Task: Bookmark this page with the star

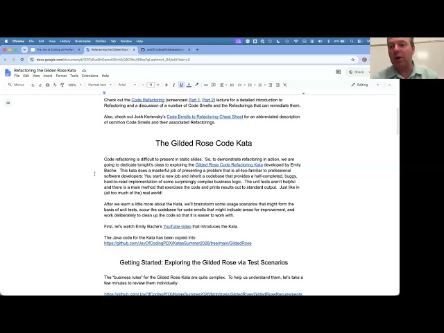Action: (x=352, y=60)
